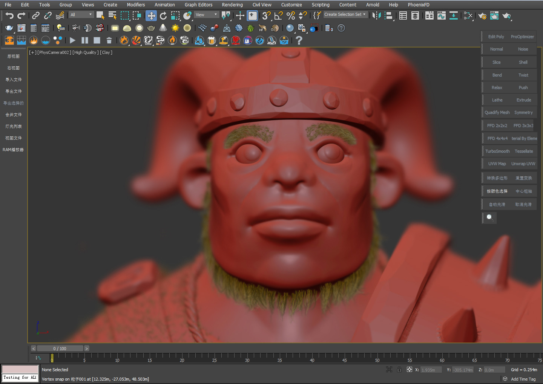Screen dimensions: 543x384
Task: Open the Modifiers menu
Action: click(136, 5)
